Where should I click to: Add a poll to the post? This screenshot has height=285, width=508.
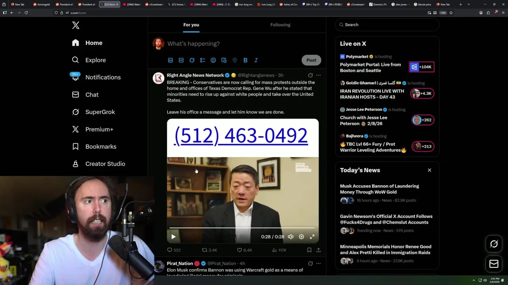pyautogui.click(x=202, y=60)
